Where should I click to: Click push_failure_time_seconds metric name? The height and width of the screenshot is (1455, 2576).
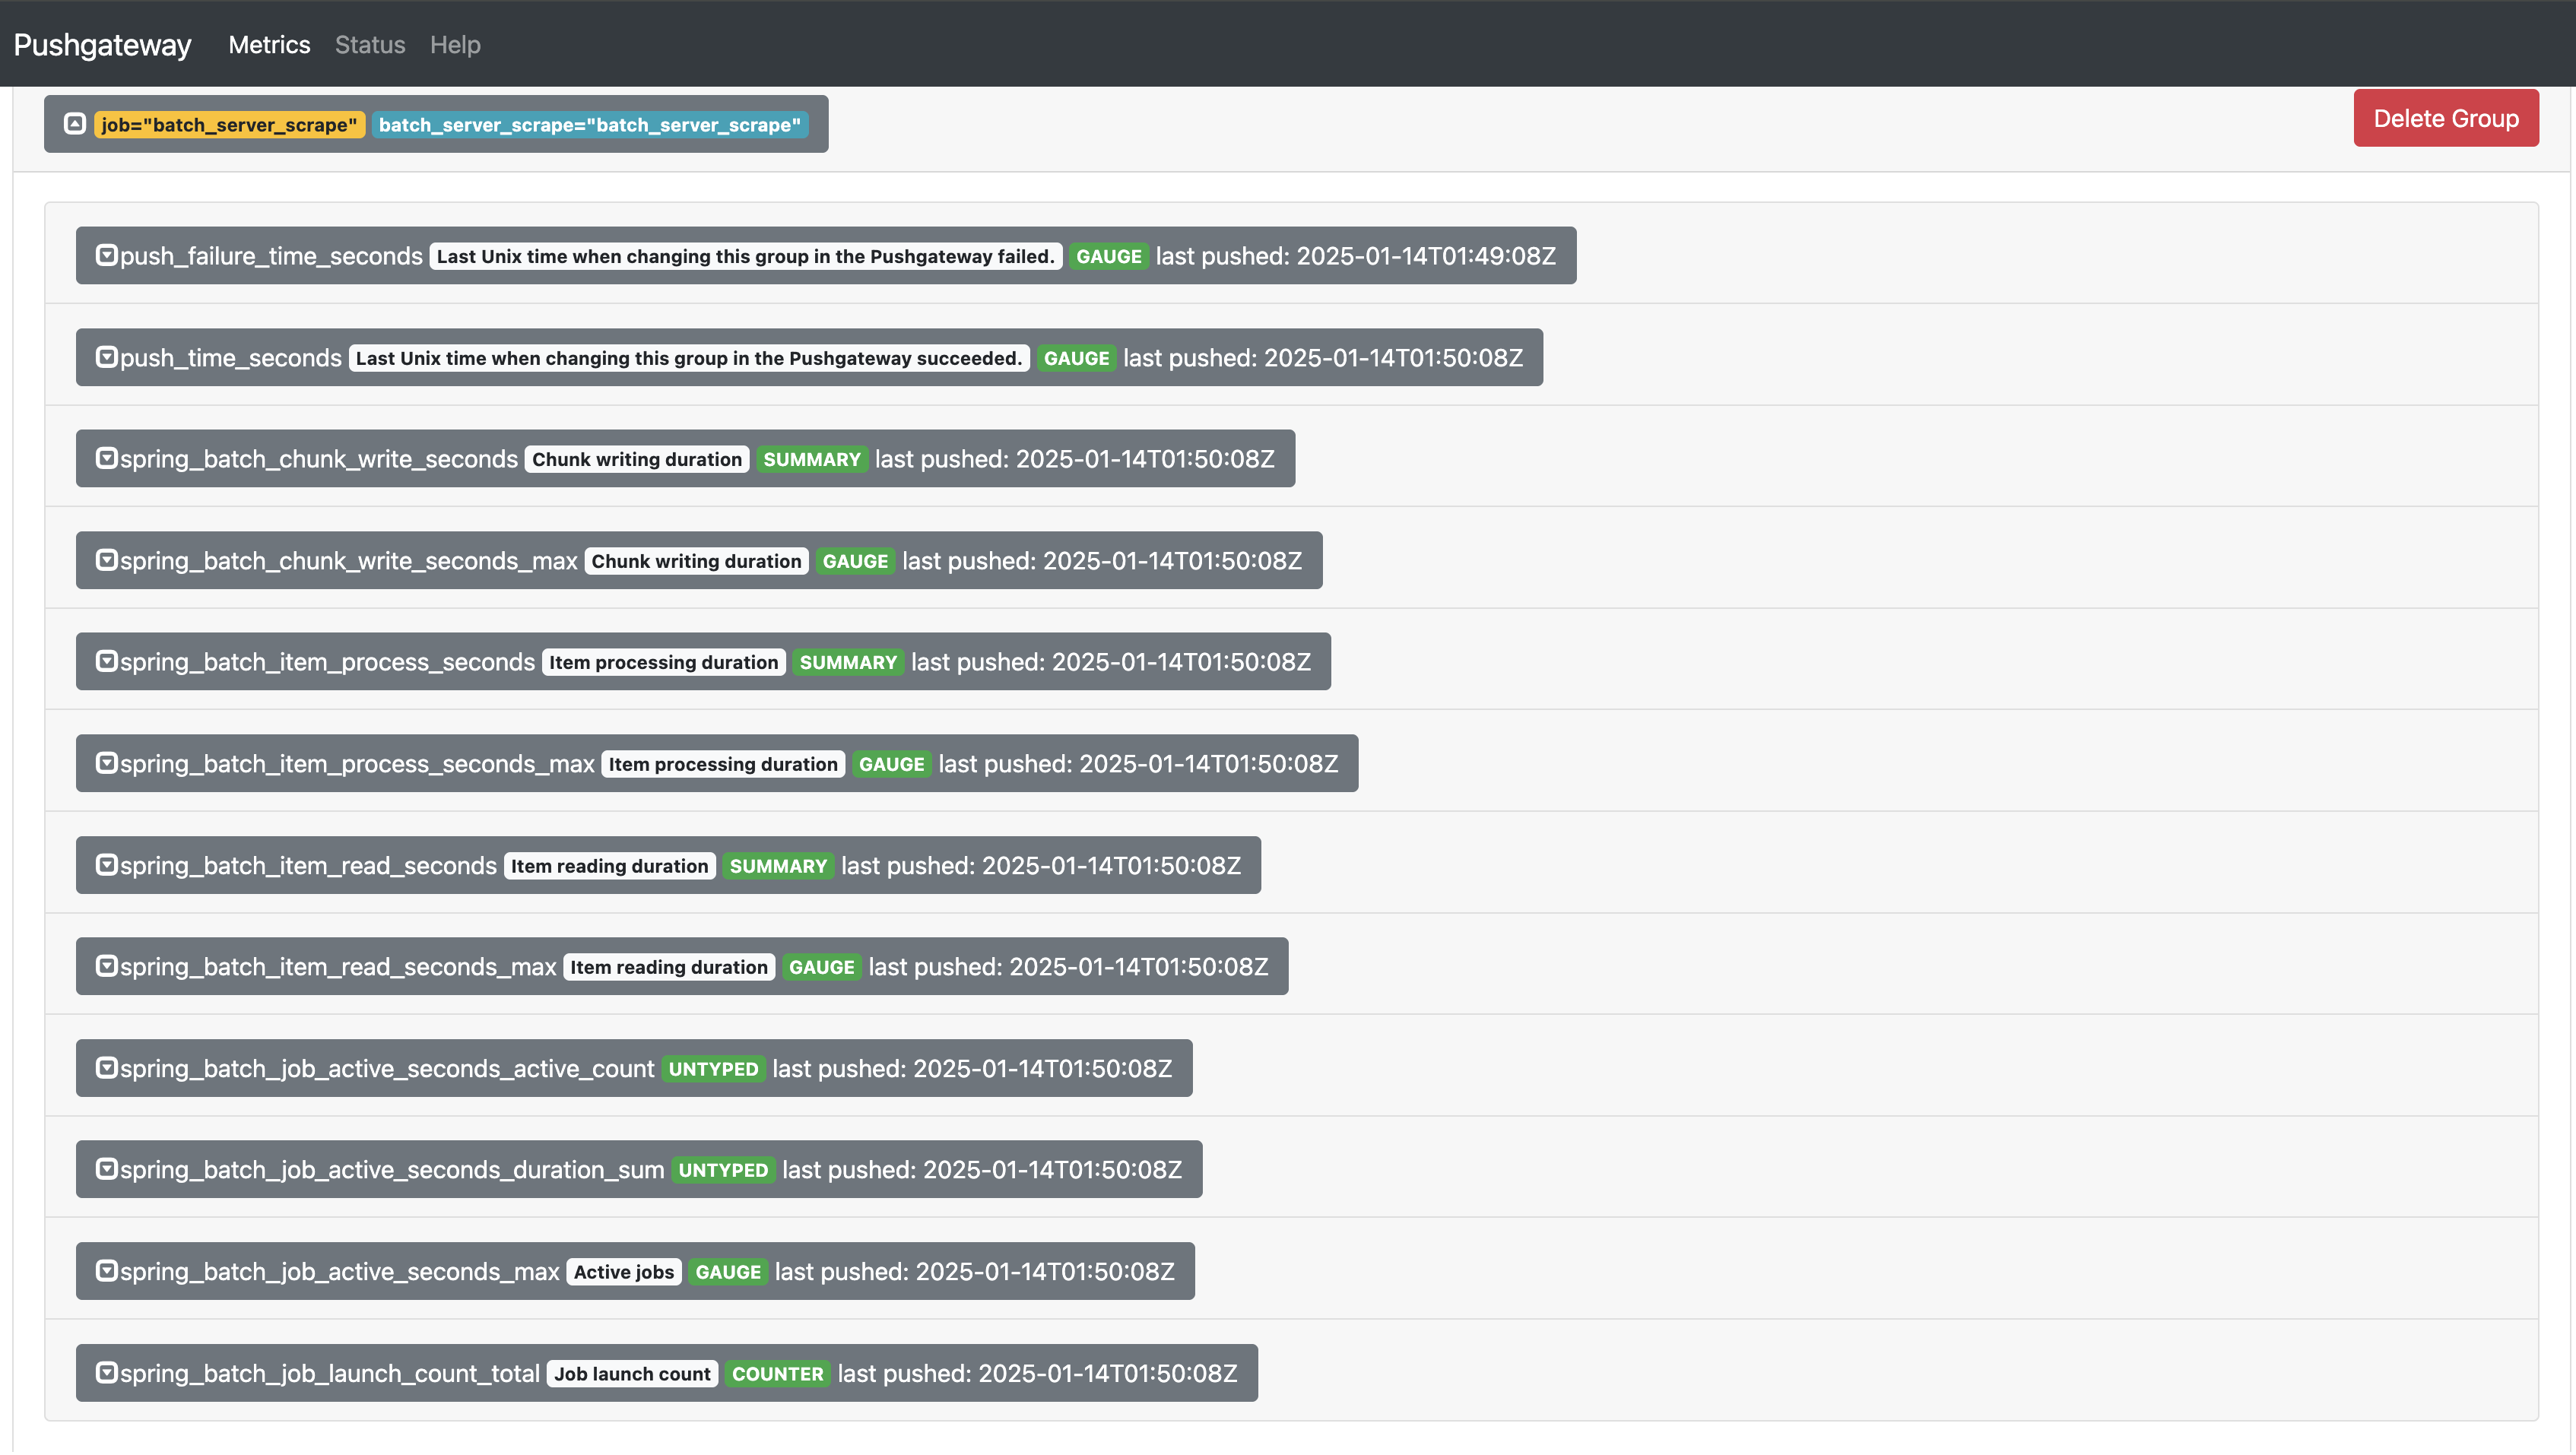point(271,256)
